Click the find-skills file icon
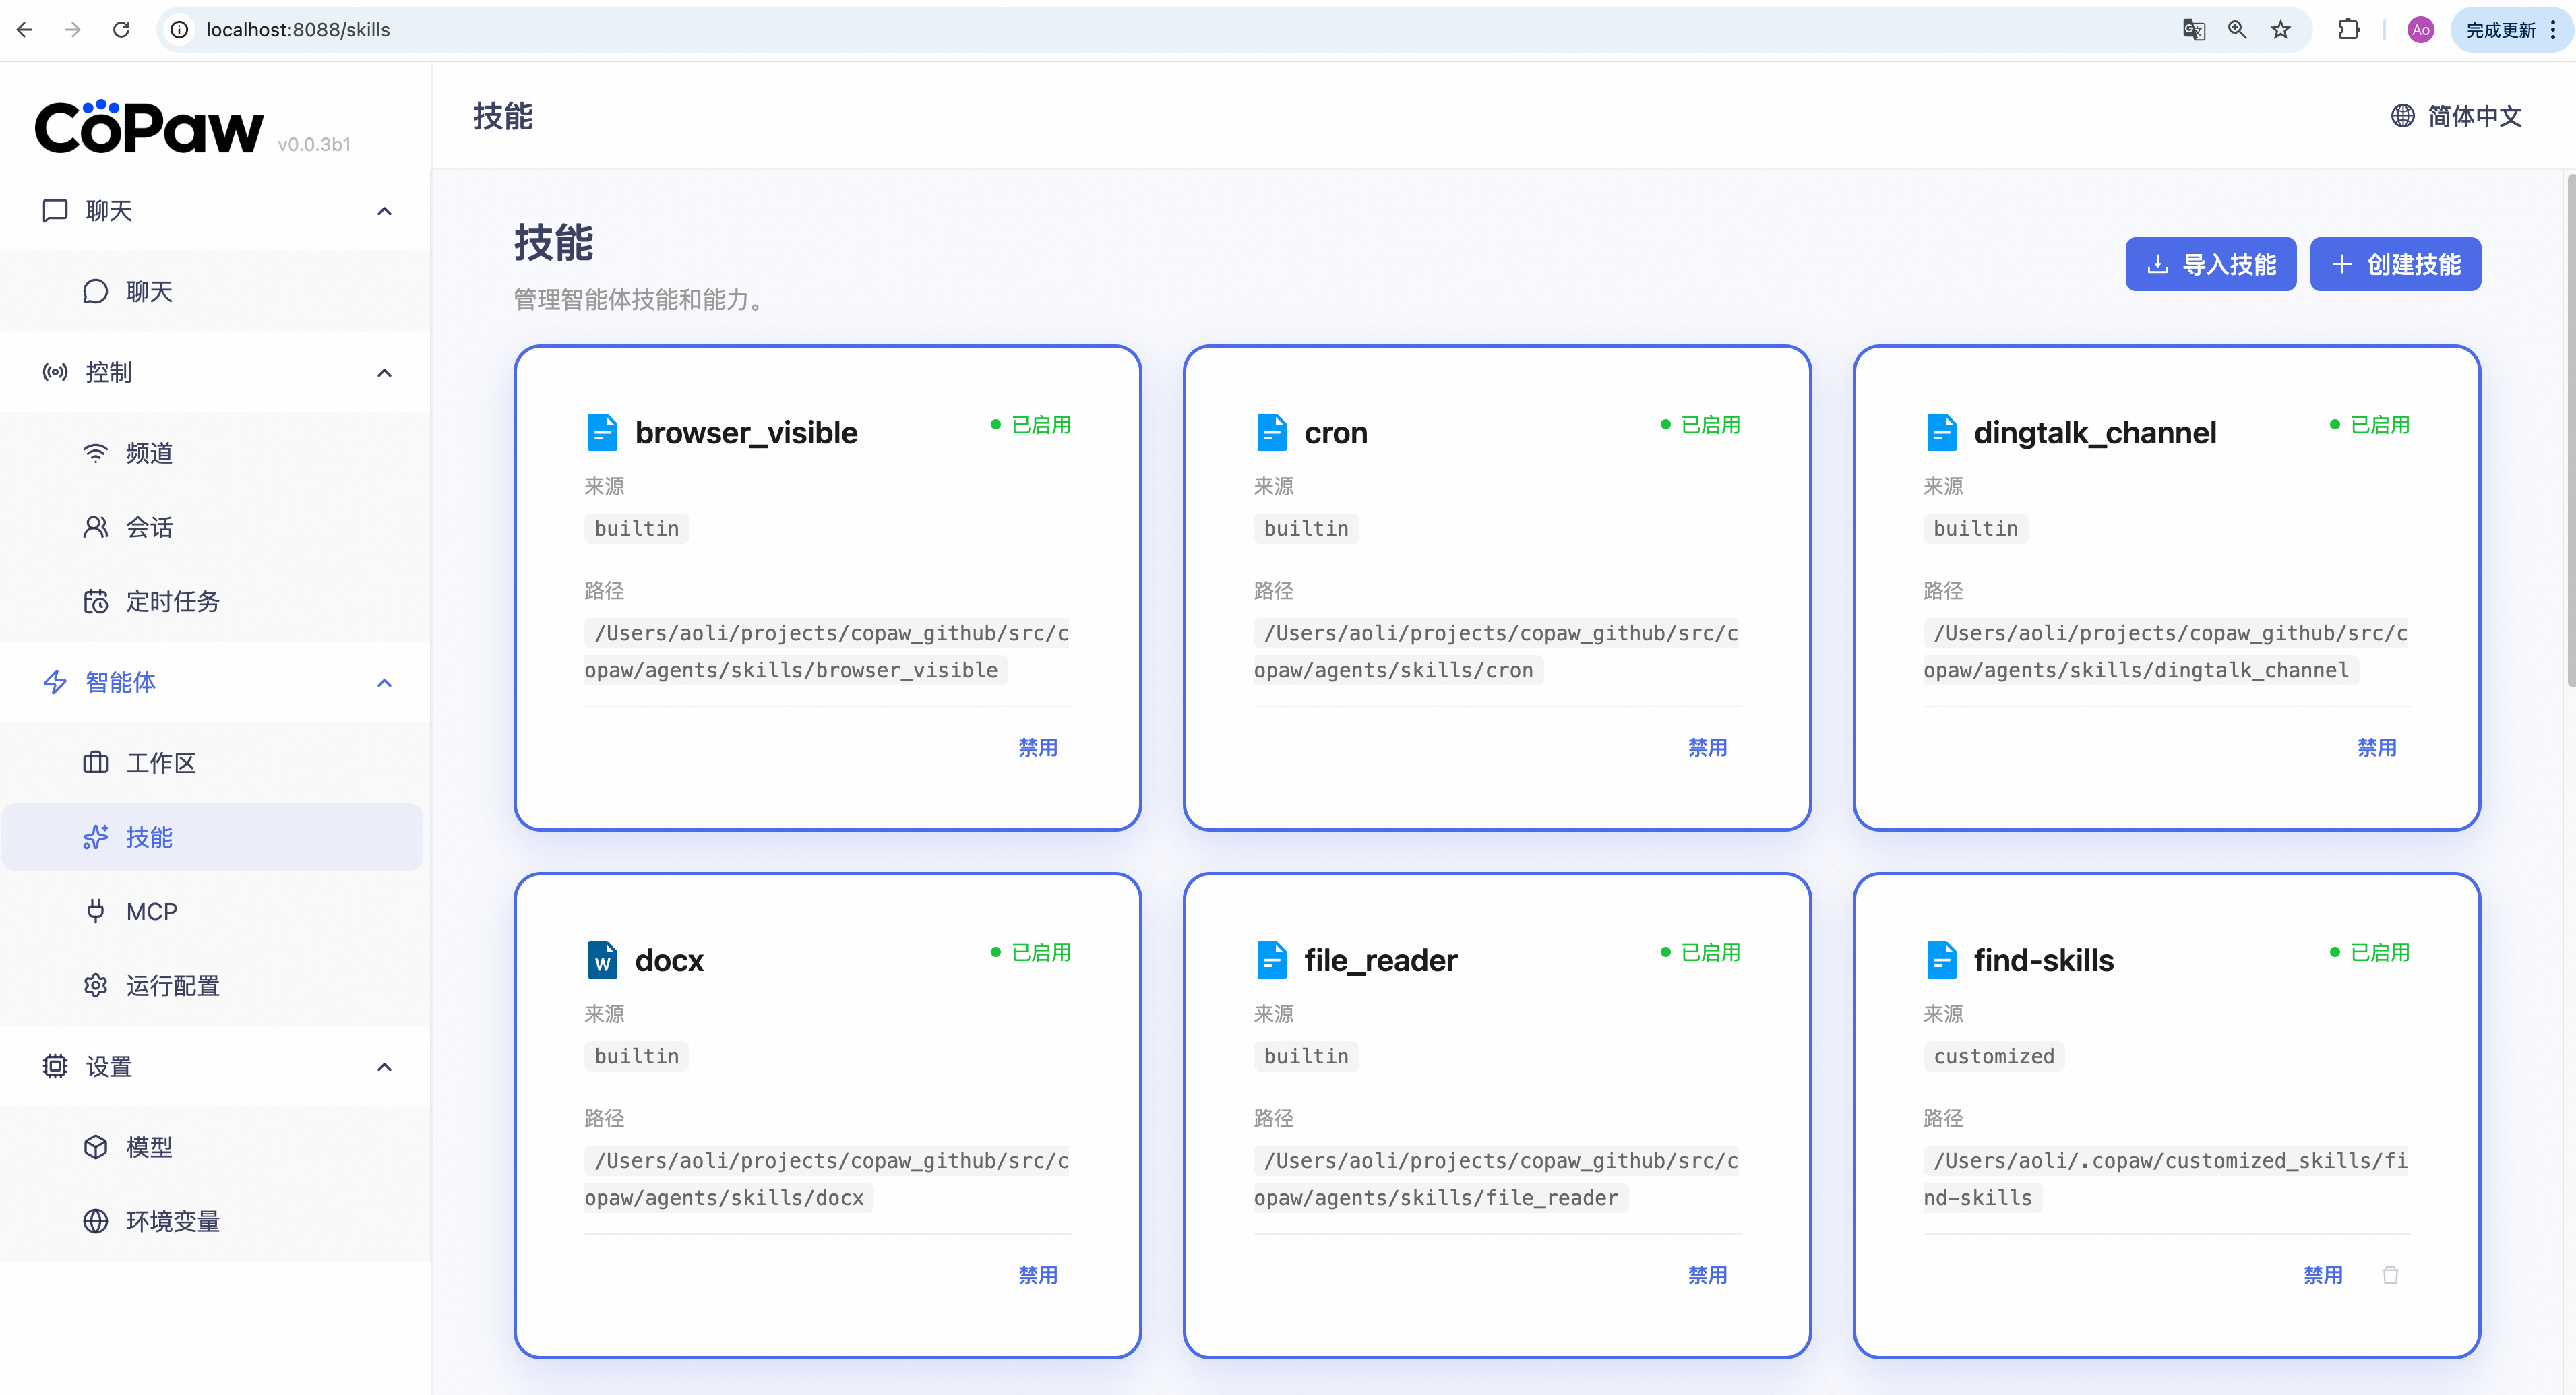 [1941, 960]
